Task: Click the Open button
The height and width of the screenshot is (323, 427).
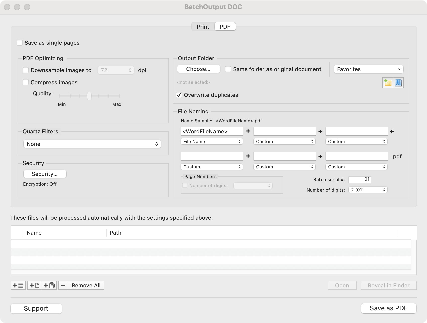Action: point(342,285)
